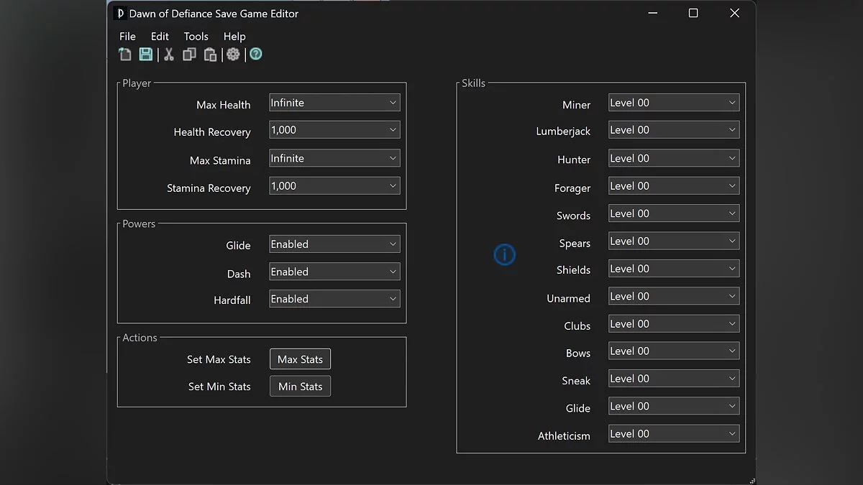863x485 pixels.
Task: Click the Copy toolbar icon
Action: point(189,55)
